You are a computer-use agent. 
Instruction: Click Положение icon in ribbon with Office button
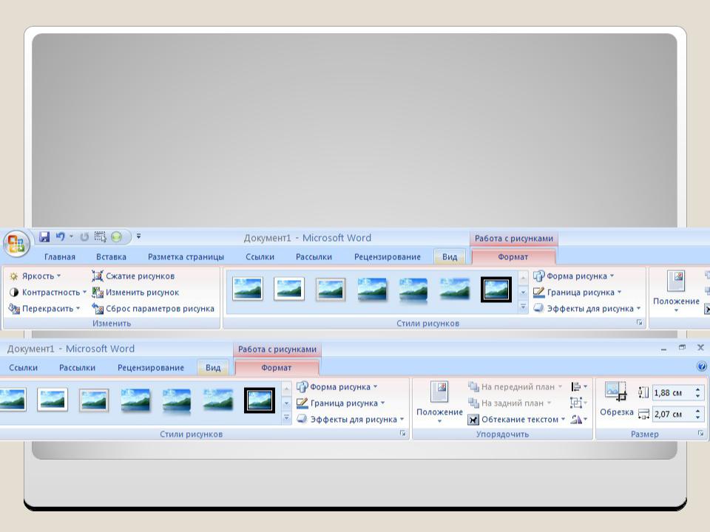pos(675,281)
